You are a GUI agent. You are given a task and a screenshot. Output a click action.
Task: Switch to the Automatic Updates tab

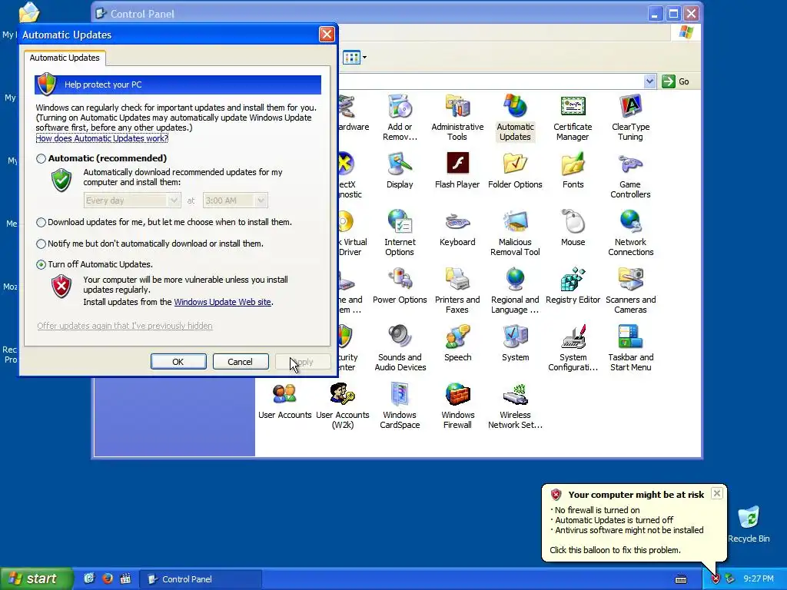65,58
